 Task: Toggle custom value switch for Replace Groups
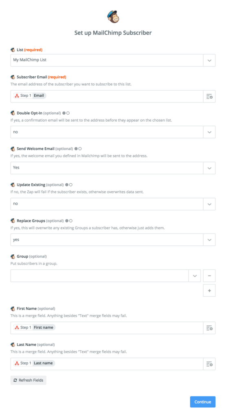69,221
